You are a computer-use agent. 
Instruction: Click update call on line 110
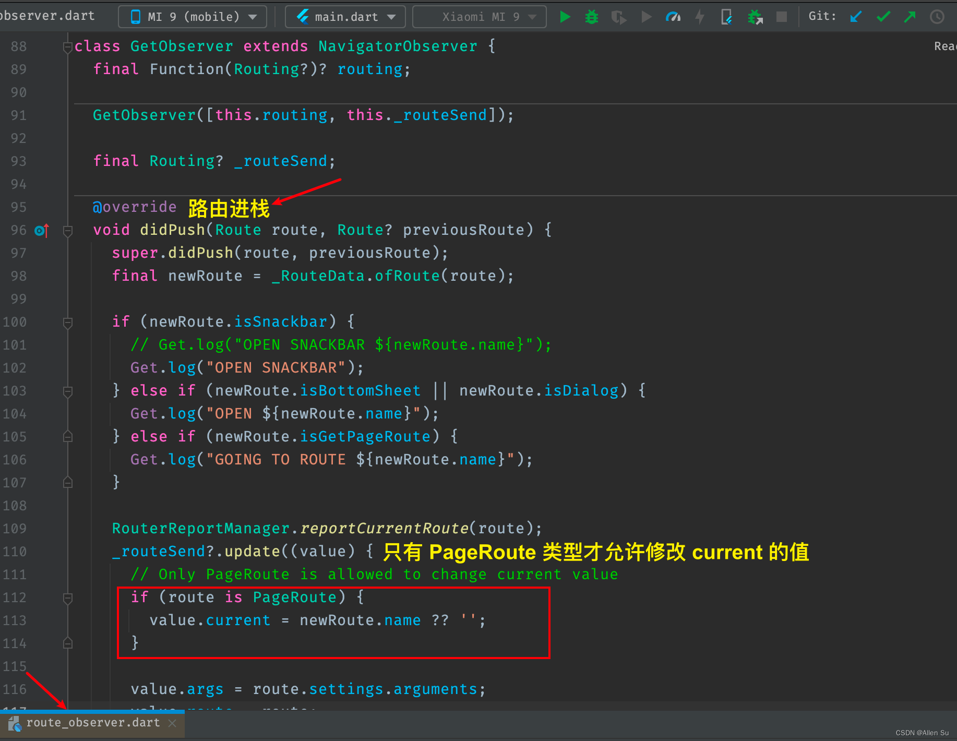253,552
